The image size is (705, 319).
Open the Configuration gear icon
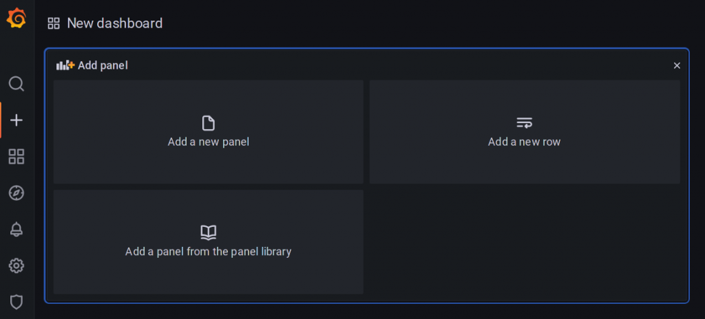[x=17, y=265]
